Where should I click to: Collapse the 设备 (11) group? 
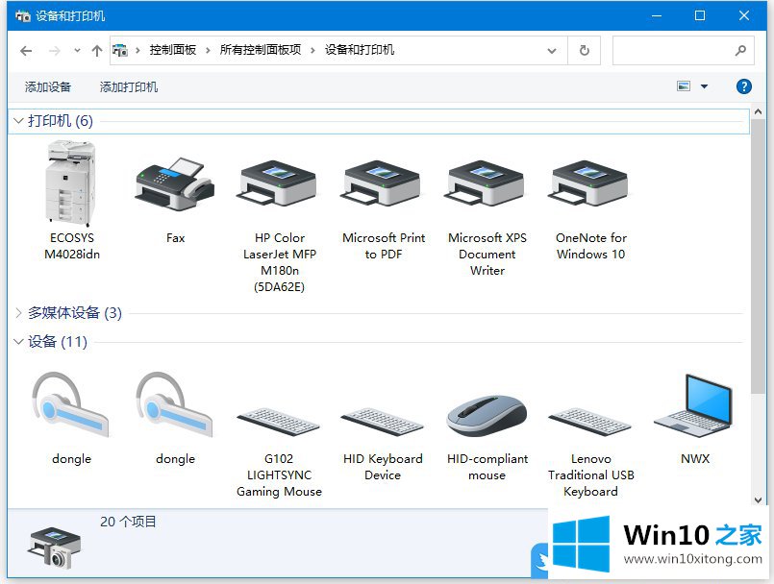(18, 341)
